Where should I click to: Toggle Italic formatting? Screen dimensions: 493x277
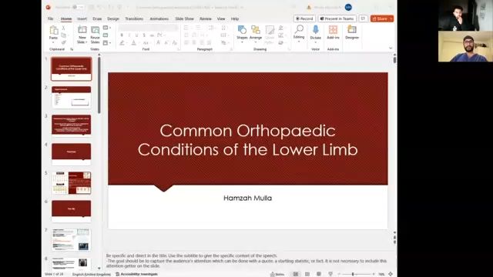[x=129, y=35]
